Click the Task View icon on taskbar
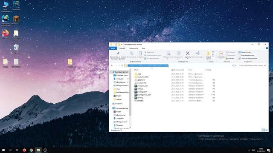The width and height of the screenshot is (273, 153). tap(17, 150)
